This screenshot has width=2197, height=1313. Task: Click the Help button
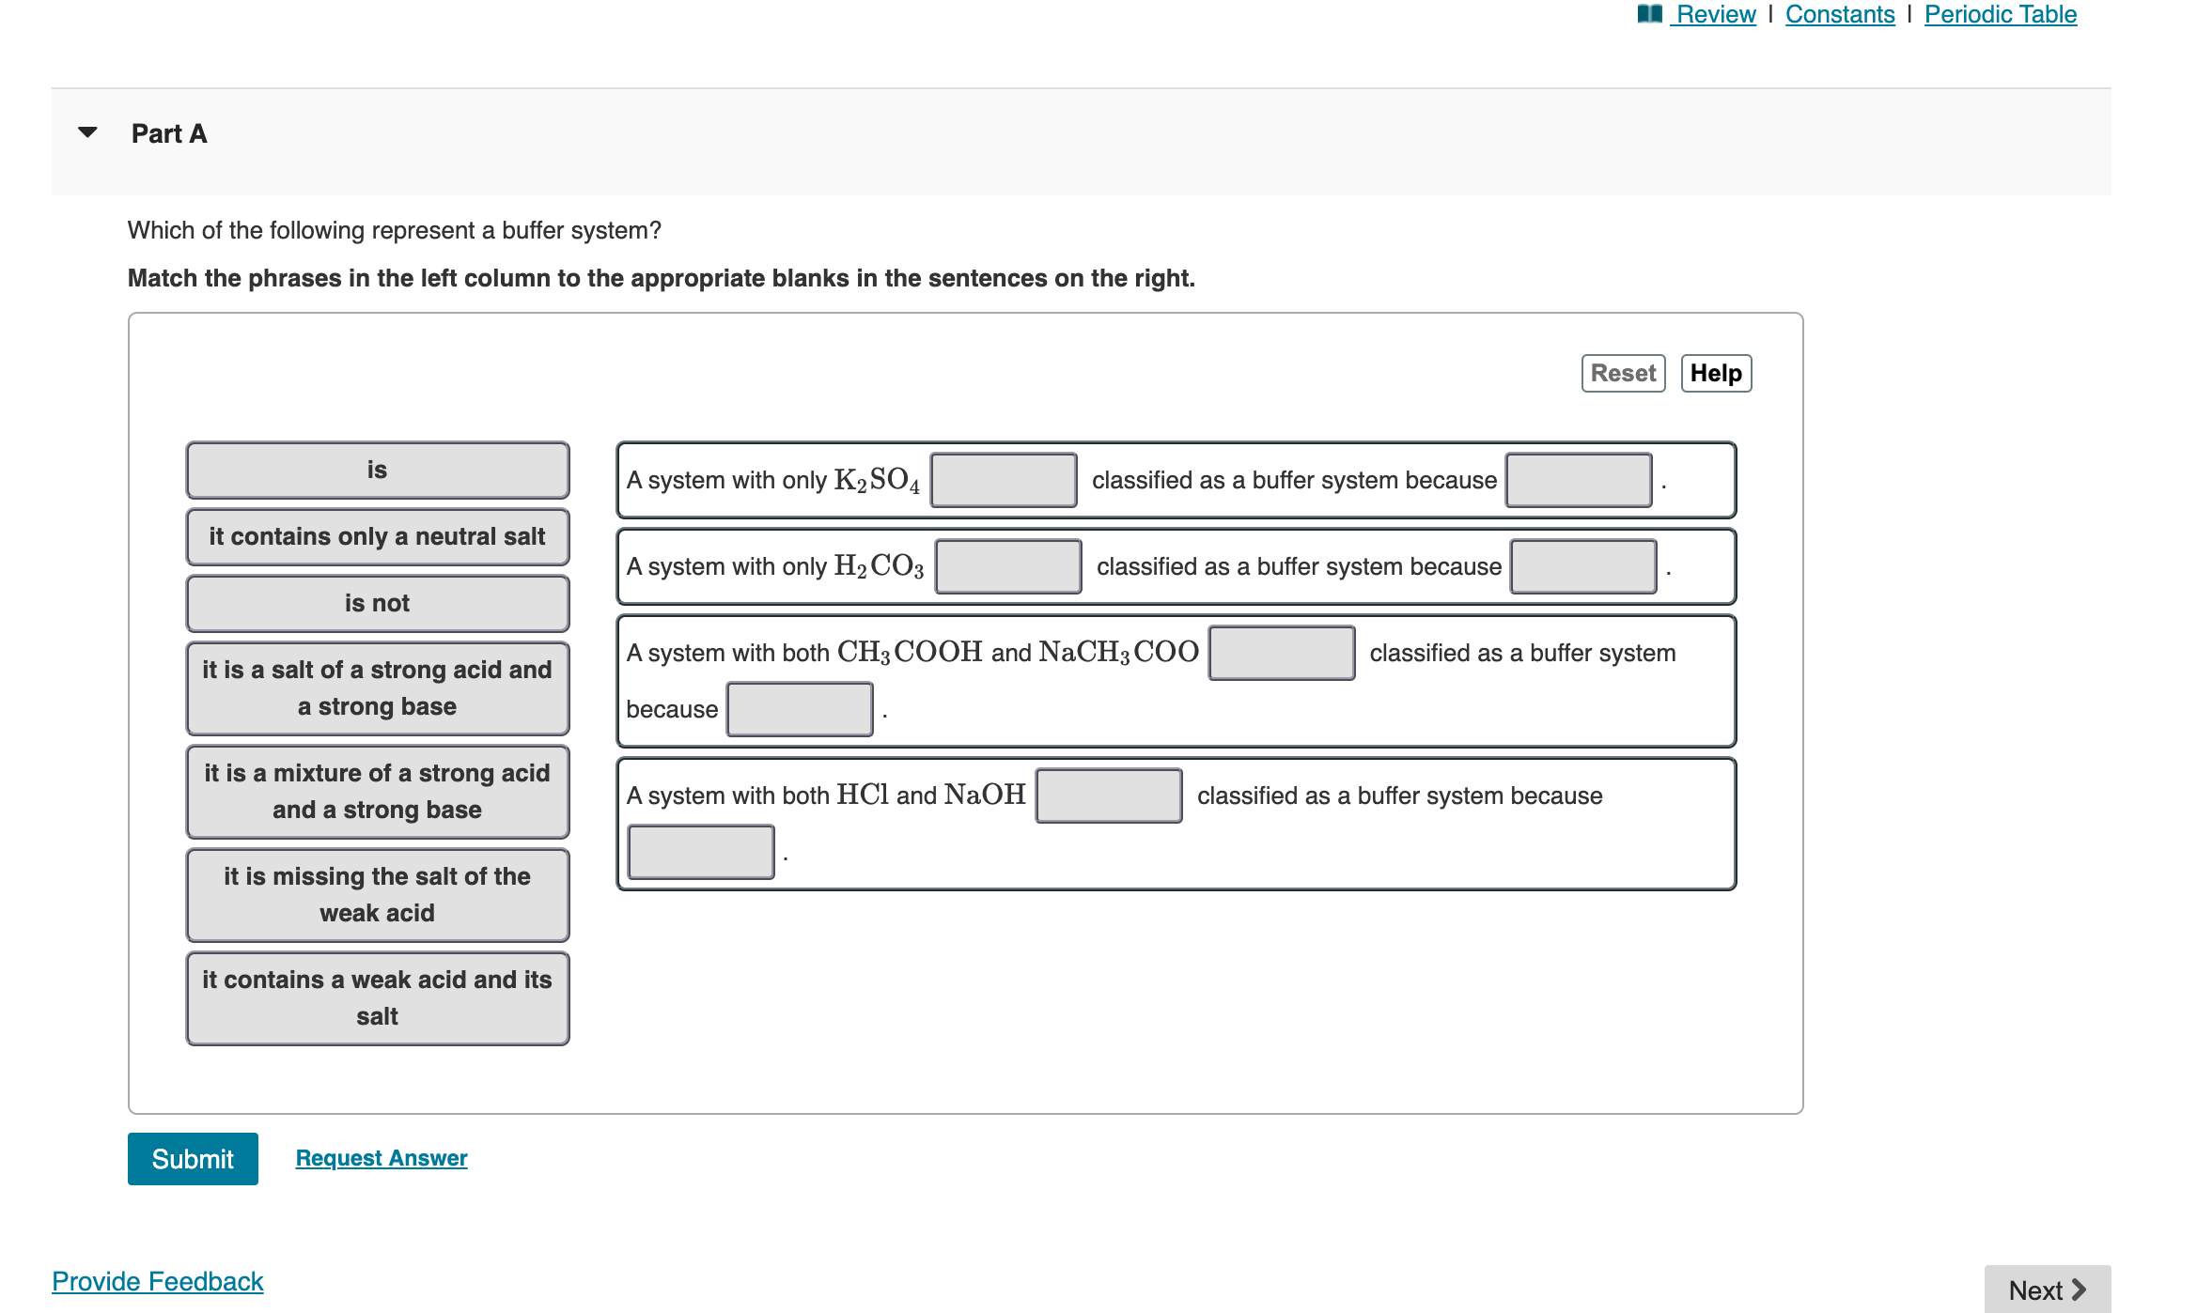click(x=1715, y=373)
